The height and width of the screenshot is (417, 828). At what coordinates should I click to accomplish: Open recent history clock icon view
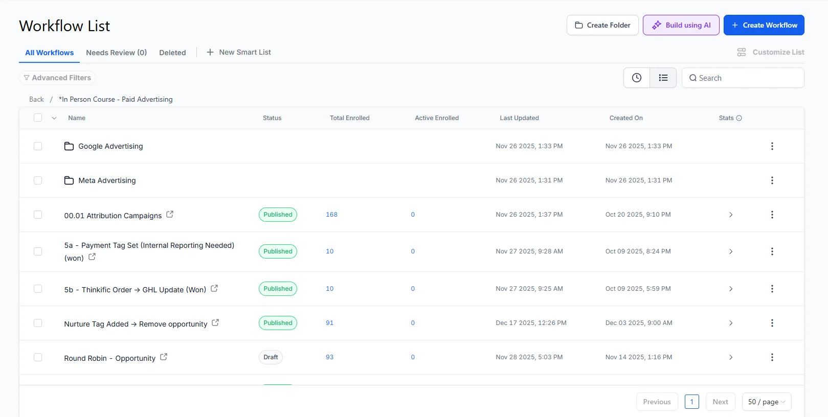[x=637, y=78]
